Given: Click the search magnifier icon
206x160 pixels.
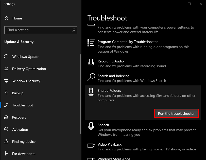Looking at the screenshot, I should [74, 30].
